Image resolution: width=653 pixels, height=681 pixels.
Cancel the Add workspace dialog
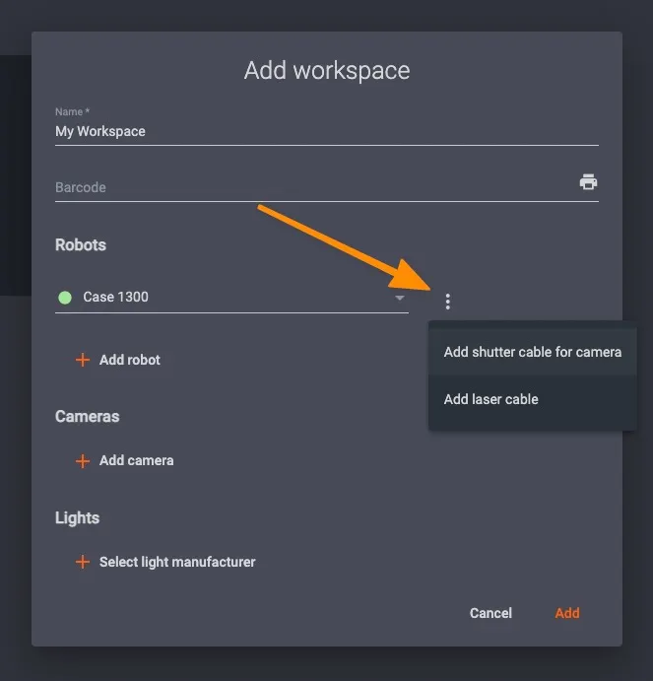point(490,613)
